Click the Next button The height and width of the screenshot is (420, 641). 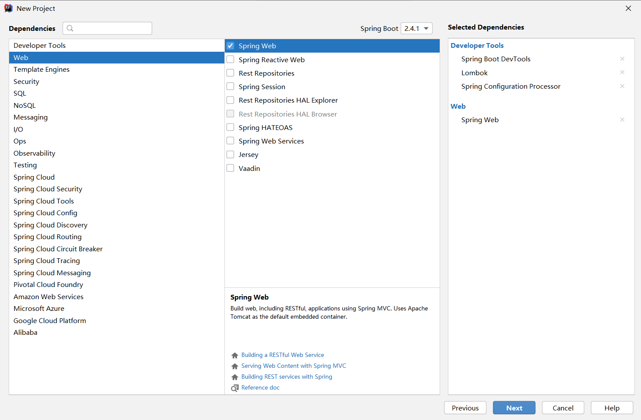click(514, 408)
